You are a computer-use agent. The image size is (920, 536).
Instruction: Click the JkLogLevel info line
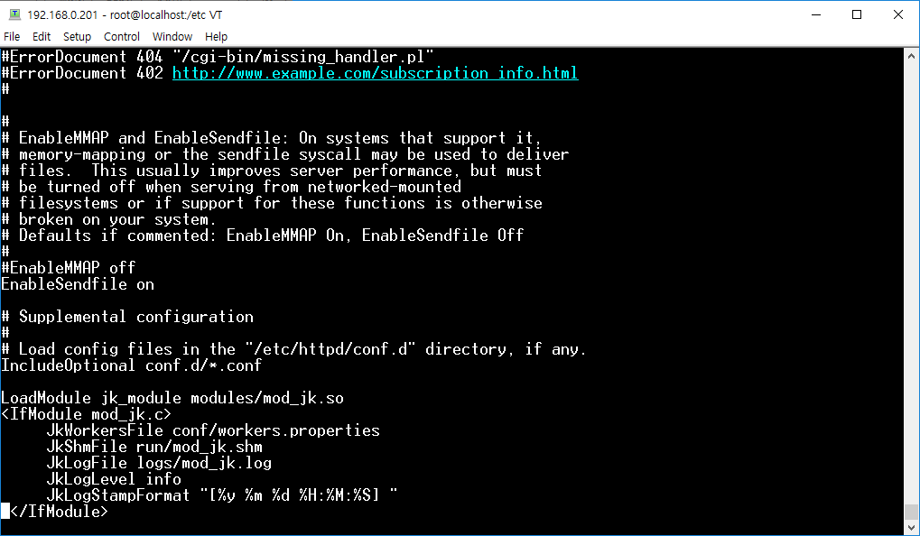tap(114, 479)
